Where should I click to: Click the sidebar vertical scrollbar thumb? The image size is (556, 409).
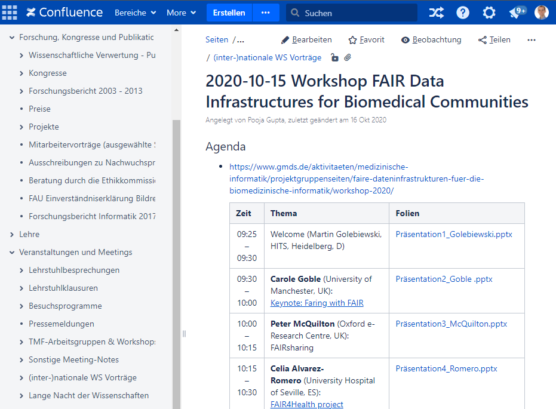tap(176, 264)
